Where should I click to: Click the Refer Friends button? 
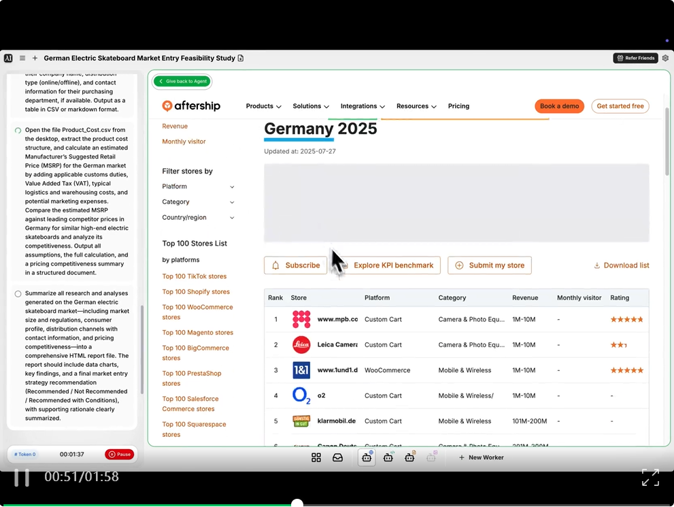coord(635,58)
